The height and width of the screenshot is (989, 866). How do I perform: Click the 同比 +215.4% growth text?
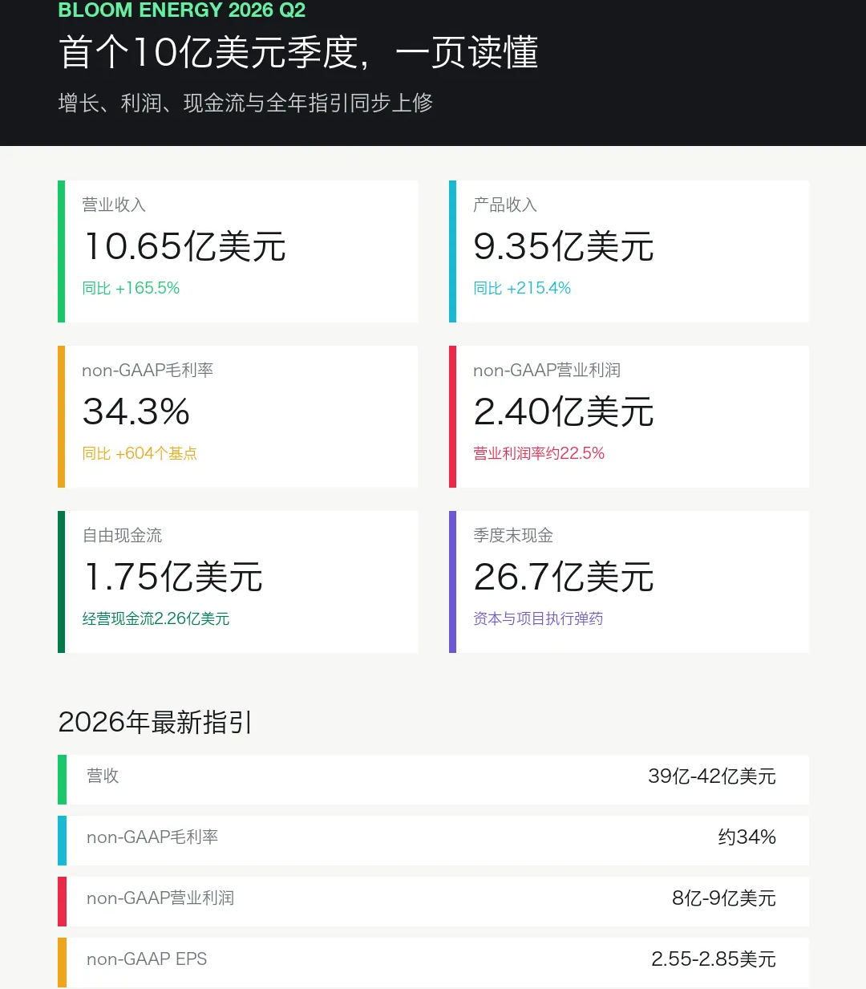point(522,288)
